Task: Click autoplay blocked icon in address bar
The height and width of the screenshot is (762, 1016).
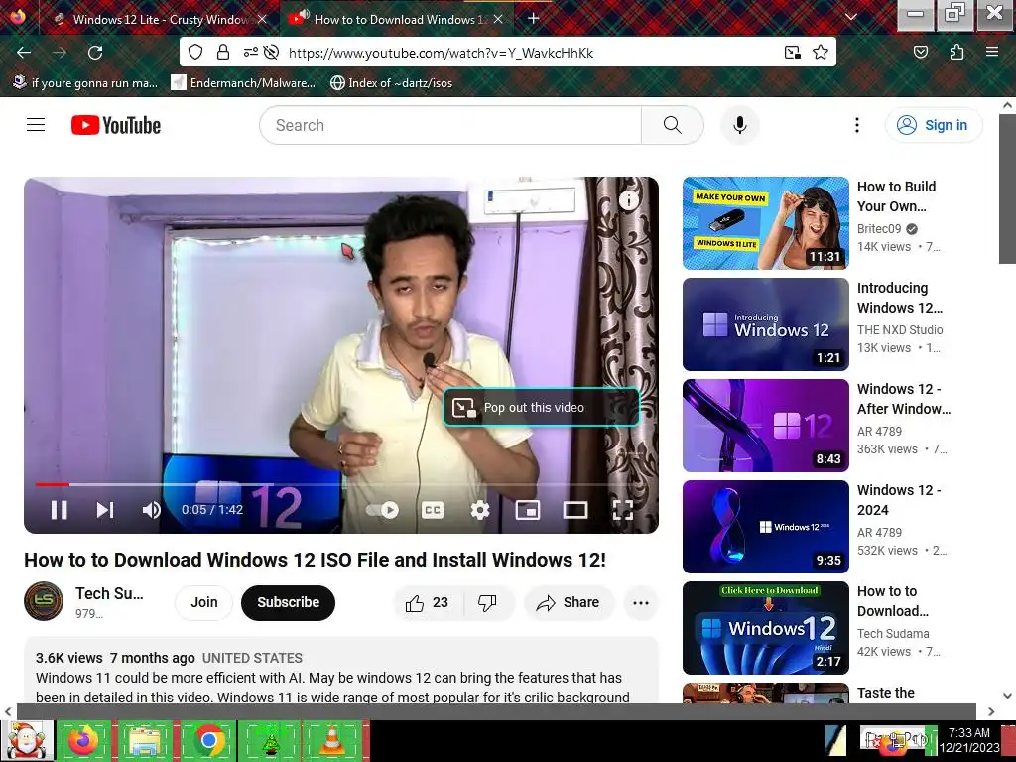Action: click(272, 52)
